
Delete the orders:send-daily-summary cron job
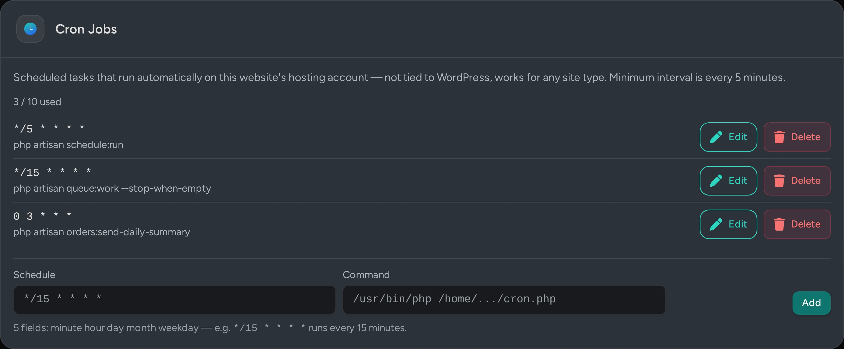coord(797,224)
